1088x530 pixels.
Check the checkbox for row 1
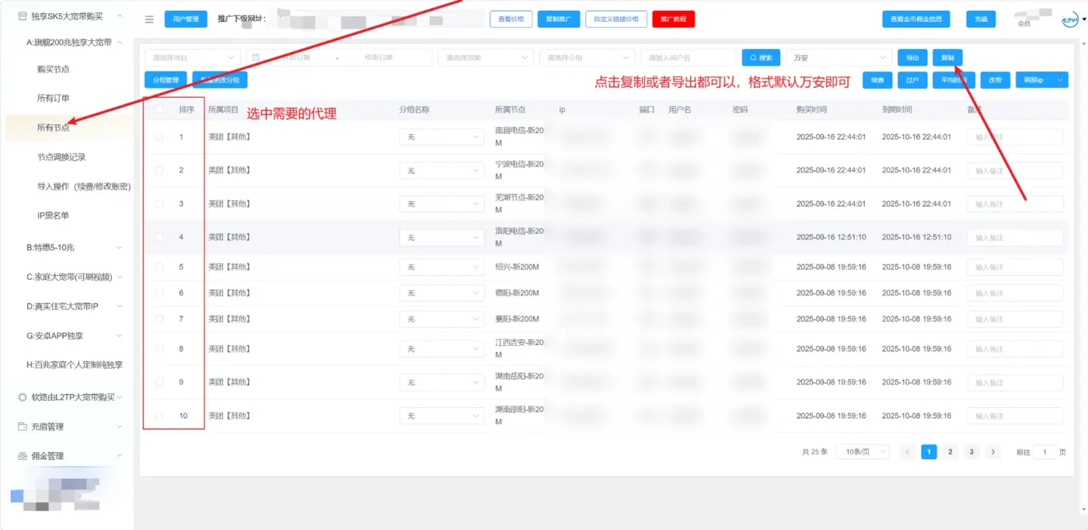[x=159, y=137]
